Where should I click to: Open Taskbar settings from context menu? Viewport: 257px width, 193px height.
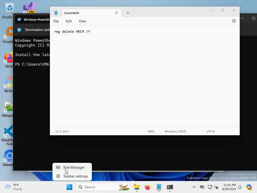(72, 176)
